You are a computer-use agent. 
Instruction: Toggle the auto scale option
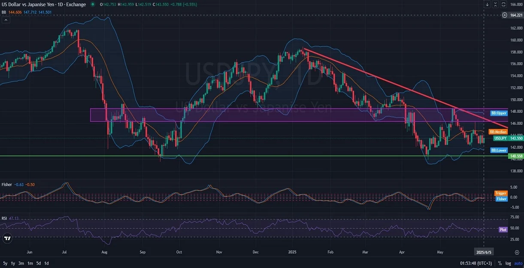click(x=517, y=263)
